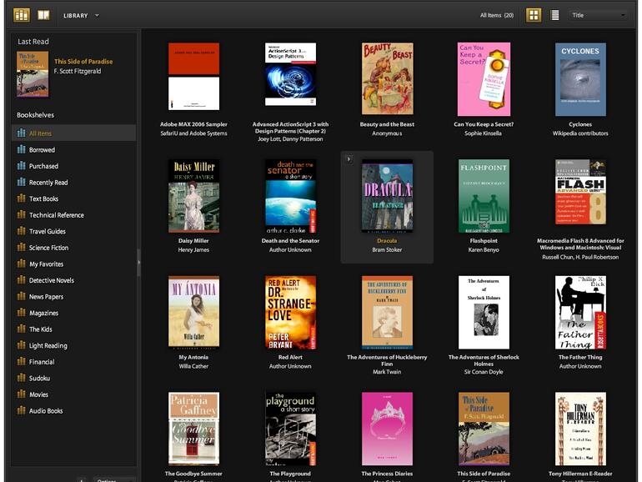Select the Cyclones book cover
The image size is (642, 482).
(580, 79)
